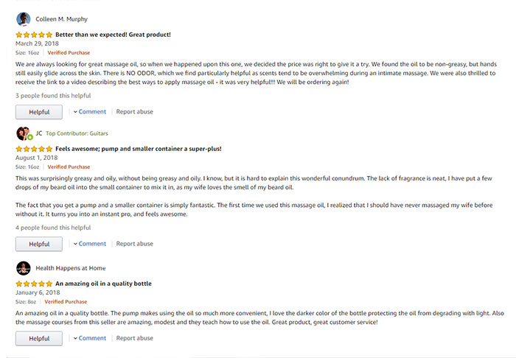Click JC's green Top Contributor badge
This screenshot has height=358, width=516.
[30, 137]
